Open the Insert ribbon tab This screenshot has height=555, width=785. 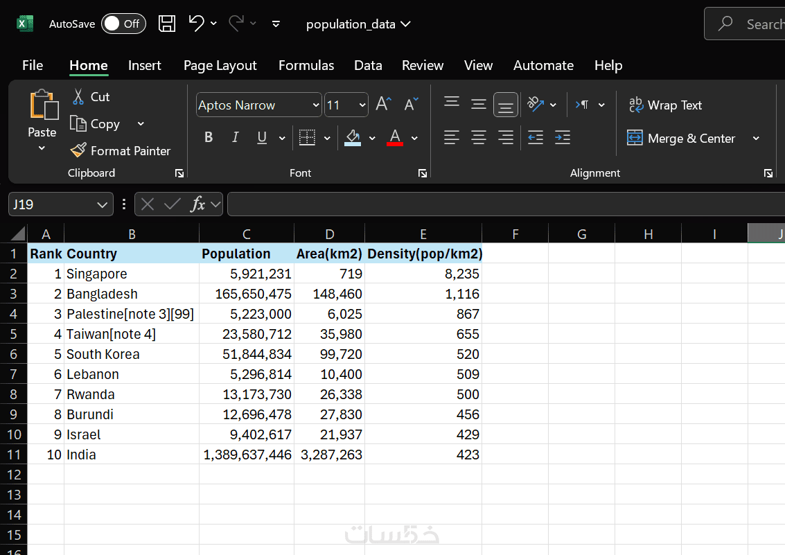pyautogui.click(x=144, y=65)
